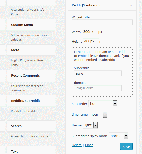142x154 pixels.
Task: Open the timeframe dropdown
Action: [98, 114]
